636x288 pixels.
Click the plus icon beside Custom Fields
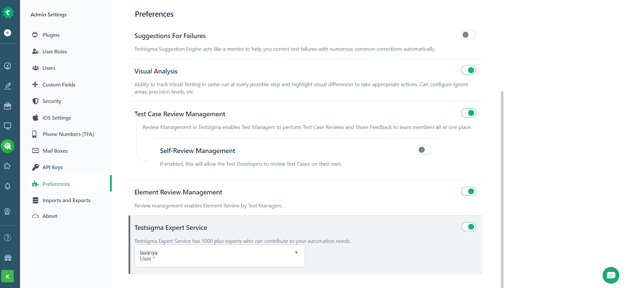(35, 84)
